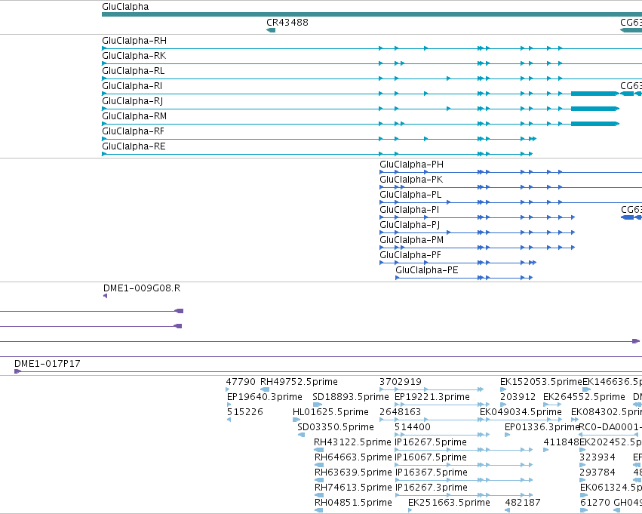This screenshot has height=514, width=642.
Task: Select the EP19221.3prime EST label
Action: coord(432,397)
